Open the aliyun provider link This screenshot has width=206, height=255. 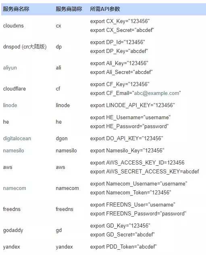[x=10, y=67]
